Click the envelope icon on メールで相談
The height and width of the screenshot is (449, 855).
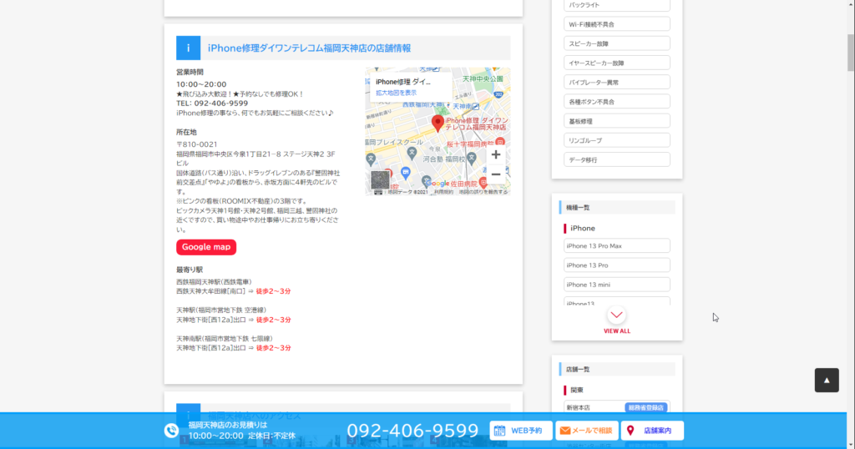(565, 431)
